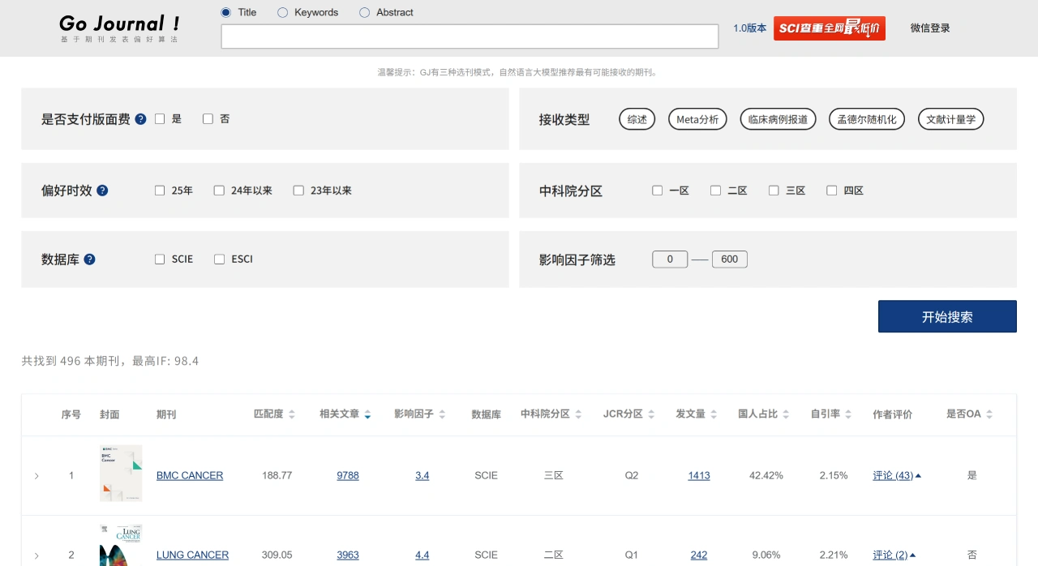Click the 9.06% domestic ratio cell

click(766, 555)
